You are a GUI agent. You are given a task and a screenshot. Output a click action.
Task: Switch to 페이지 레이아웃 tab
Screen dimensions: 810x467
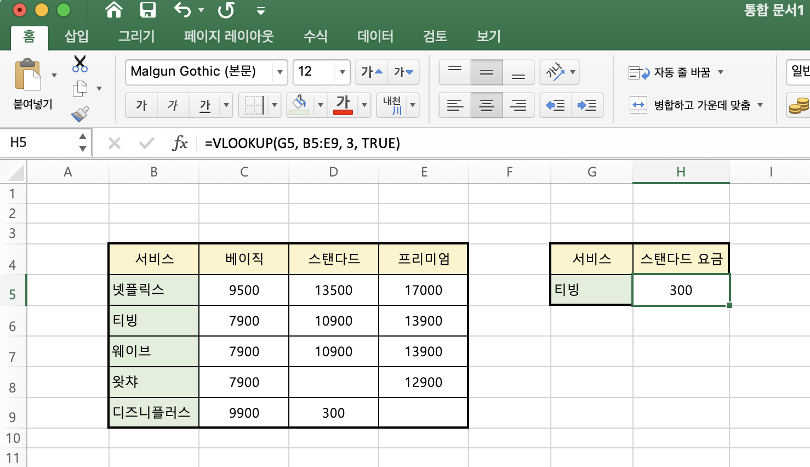(229, 36)
